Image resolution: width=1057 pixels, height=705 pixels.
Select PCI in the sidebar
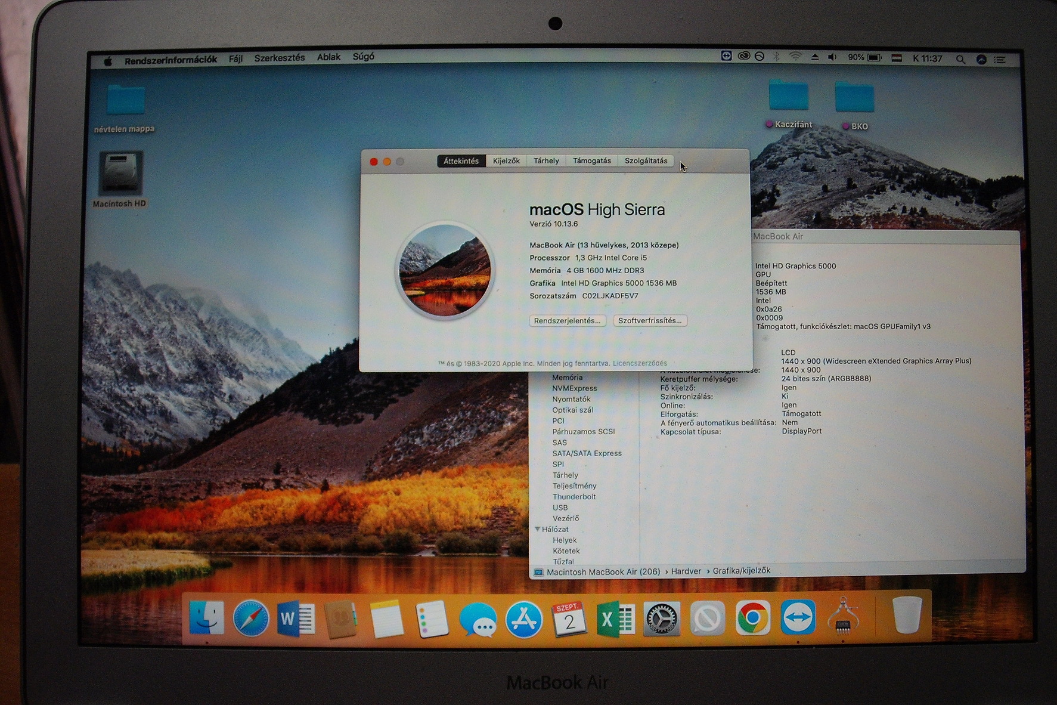[558, 420]
